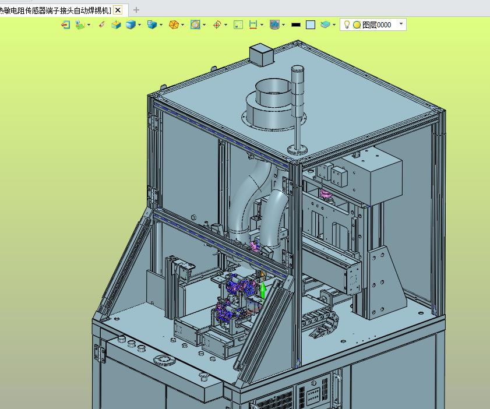This screenshot has width=490, height=409.
Task: Click the exit arrow icon in the toolbar
Action: (65, 24)
